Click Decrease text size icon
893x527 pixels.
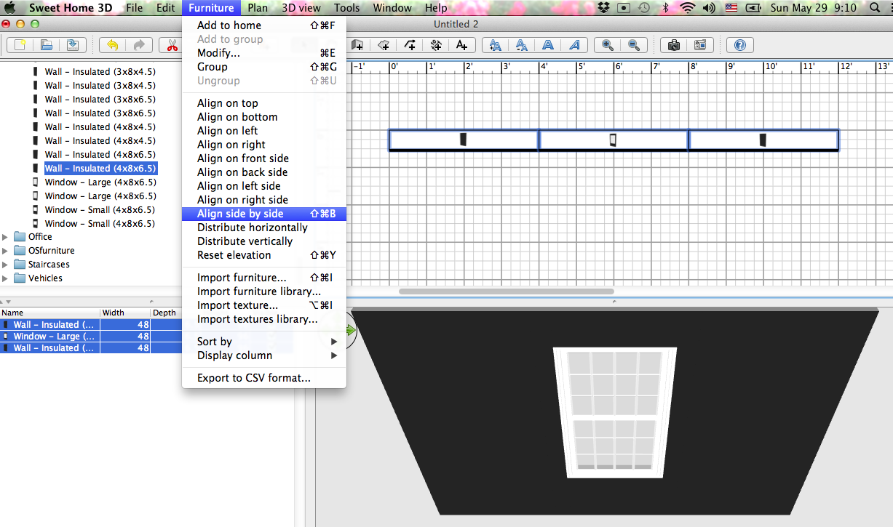522,45
